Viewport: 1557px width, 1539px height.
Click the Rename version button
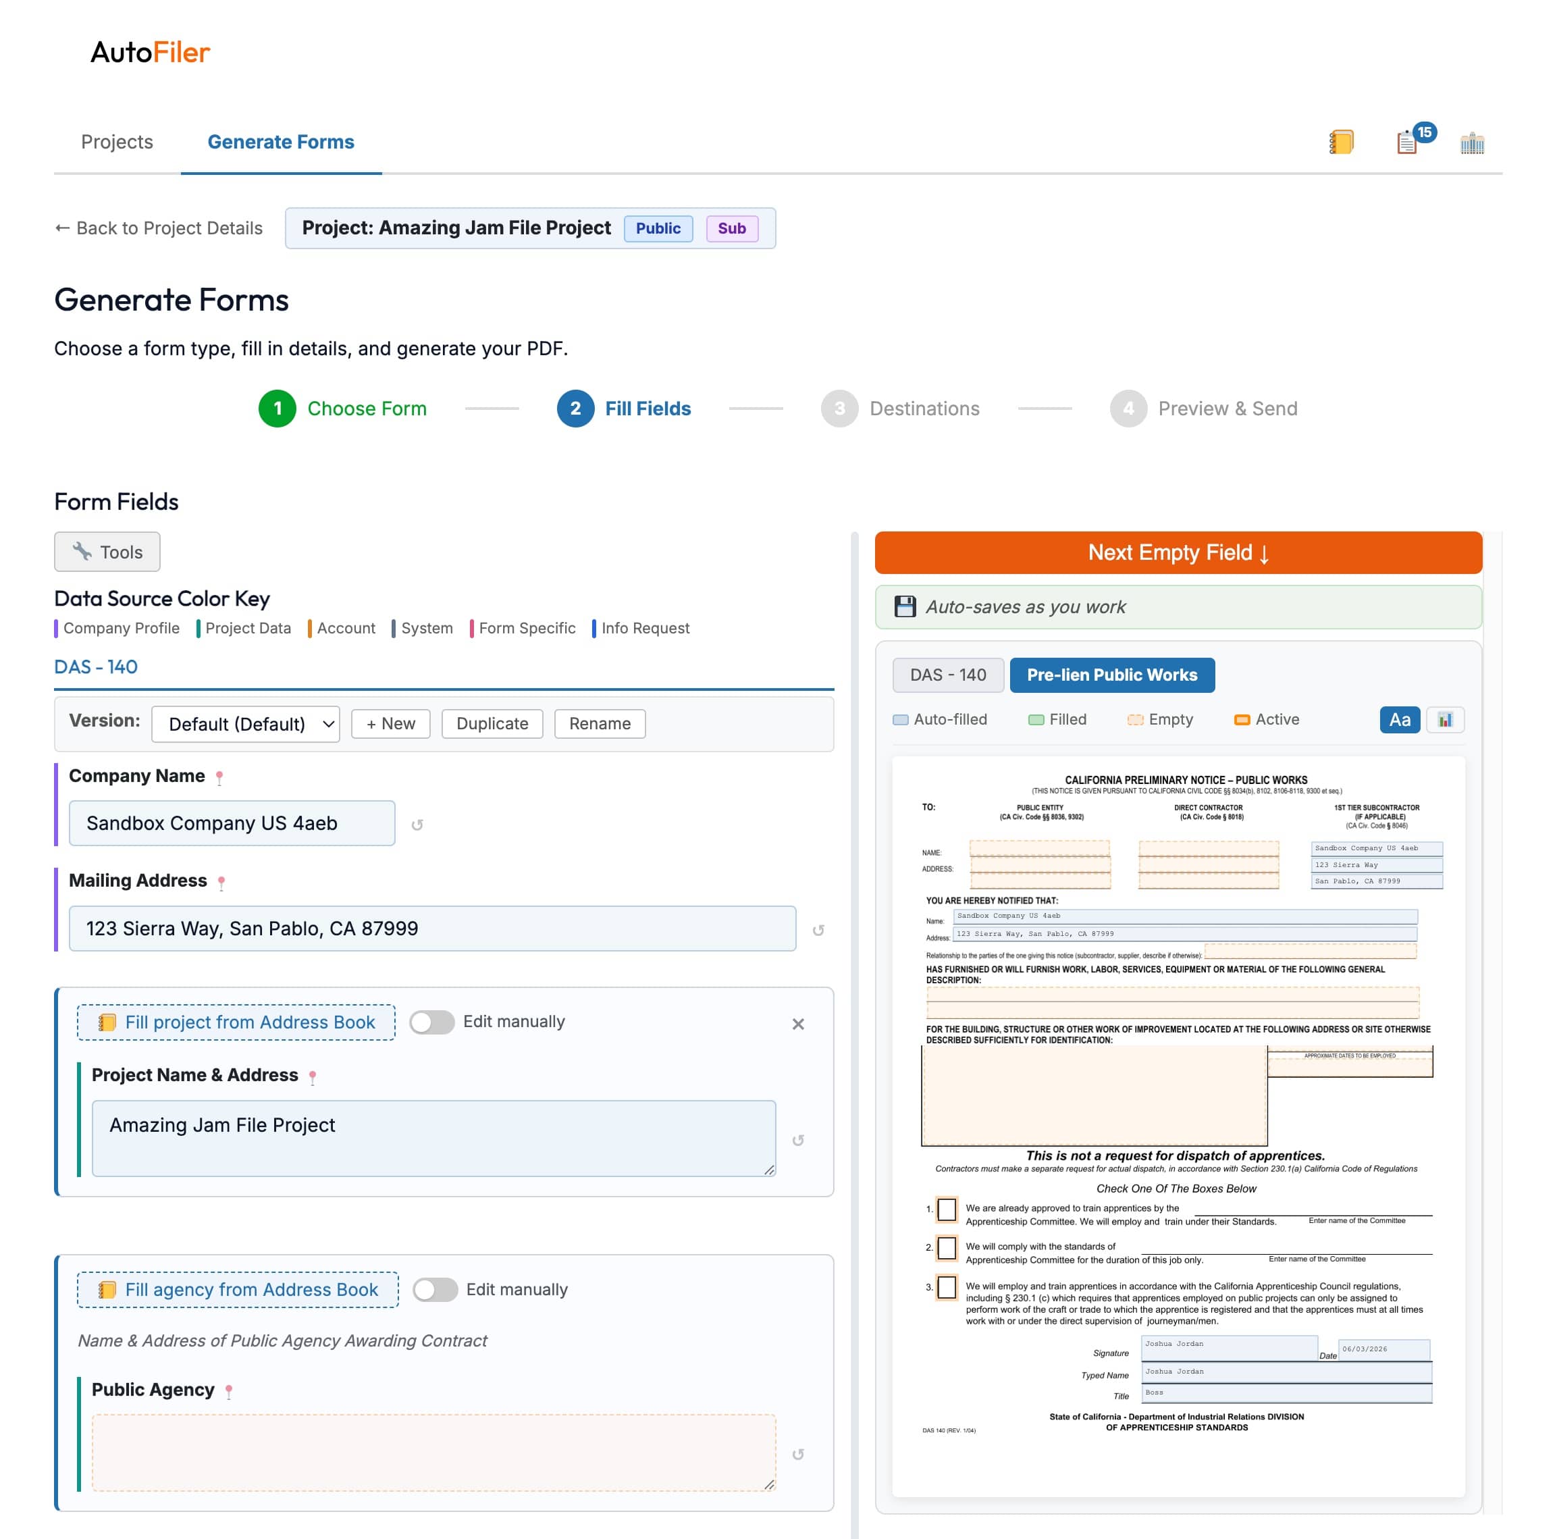coord(600,724)
